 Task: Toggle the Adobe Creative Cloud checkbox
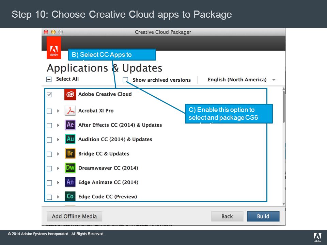pos(49,95)
